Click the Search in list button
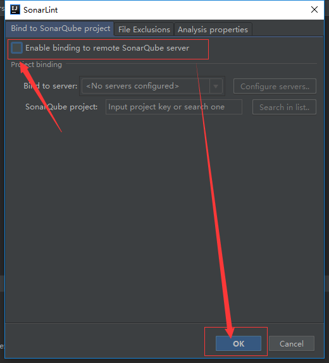The width and height of the screenshot is (329, 363). 284,107
